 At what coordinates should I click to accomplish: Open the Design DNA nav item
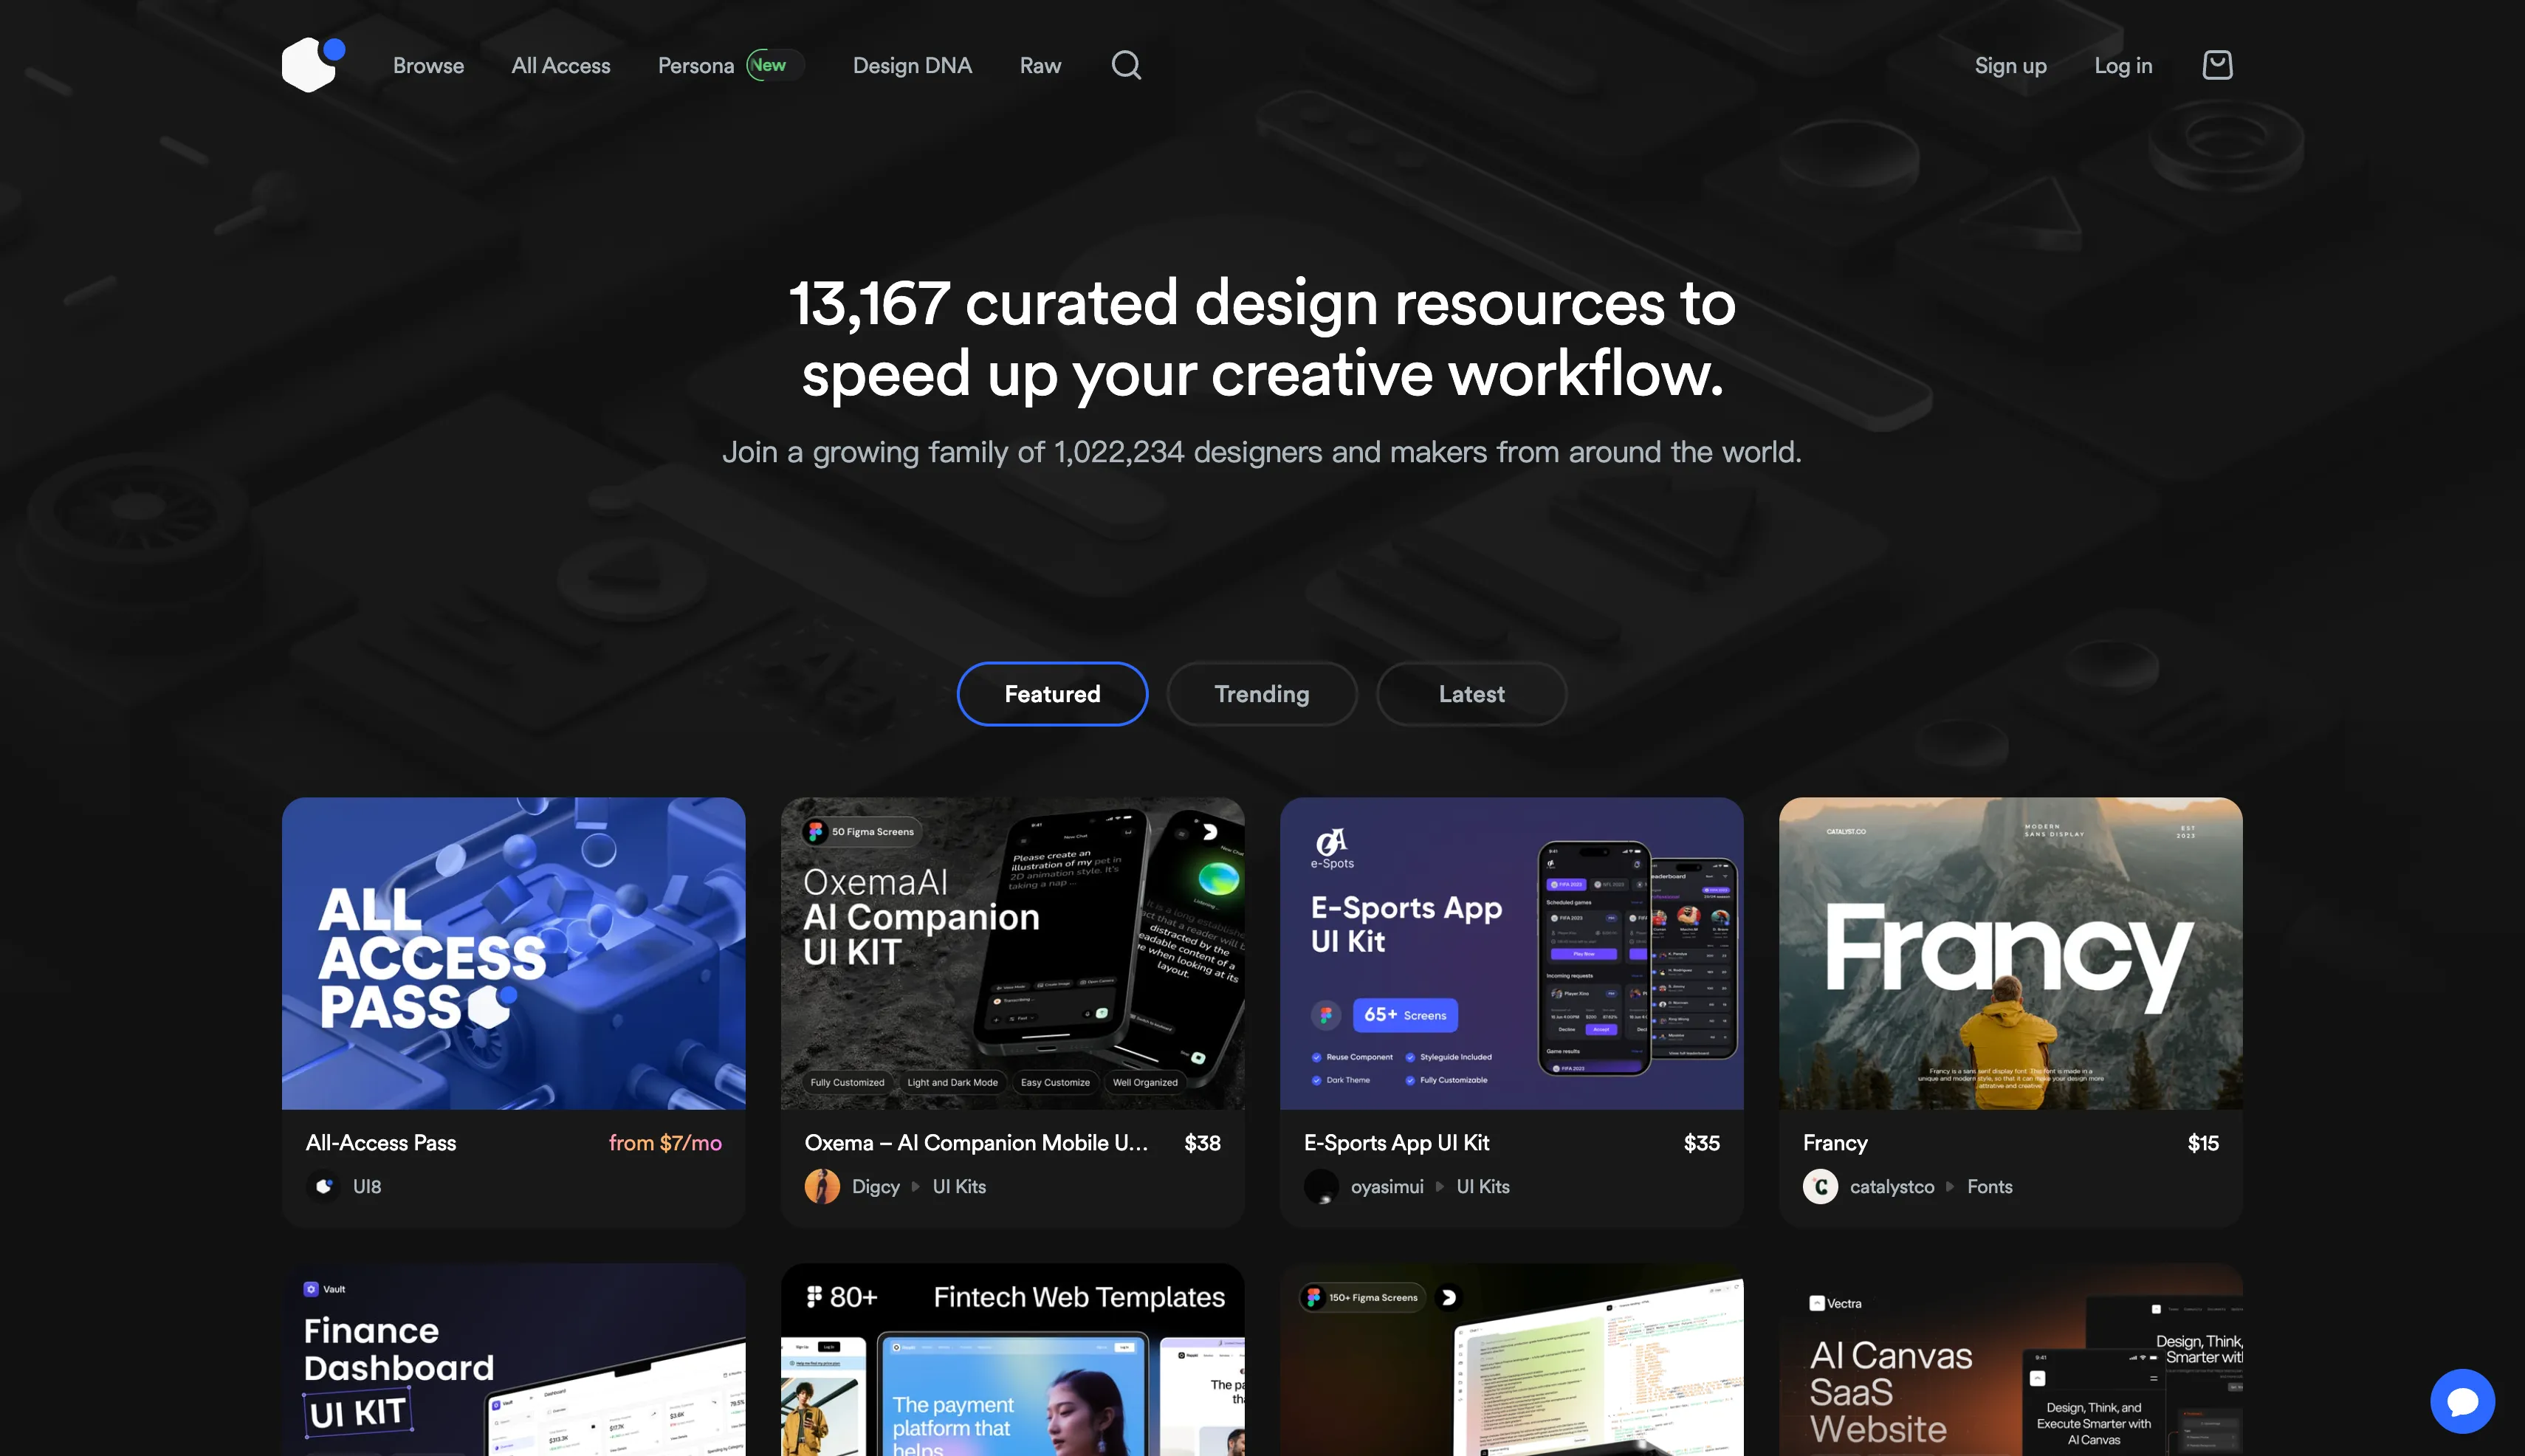point(912,66)
